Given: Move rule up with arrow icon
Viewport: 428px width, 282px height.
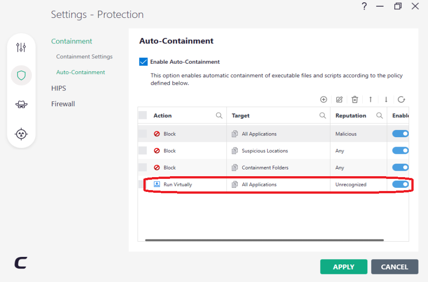Looking at the screenshot, I should pos(370,100).
